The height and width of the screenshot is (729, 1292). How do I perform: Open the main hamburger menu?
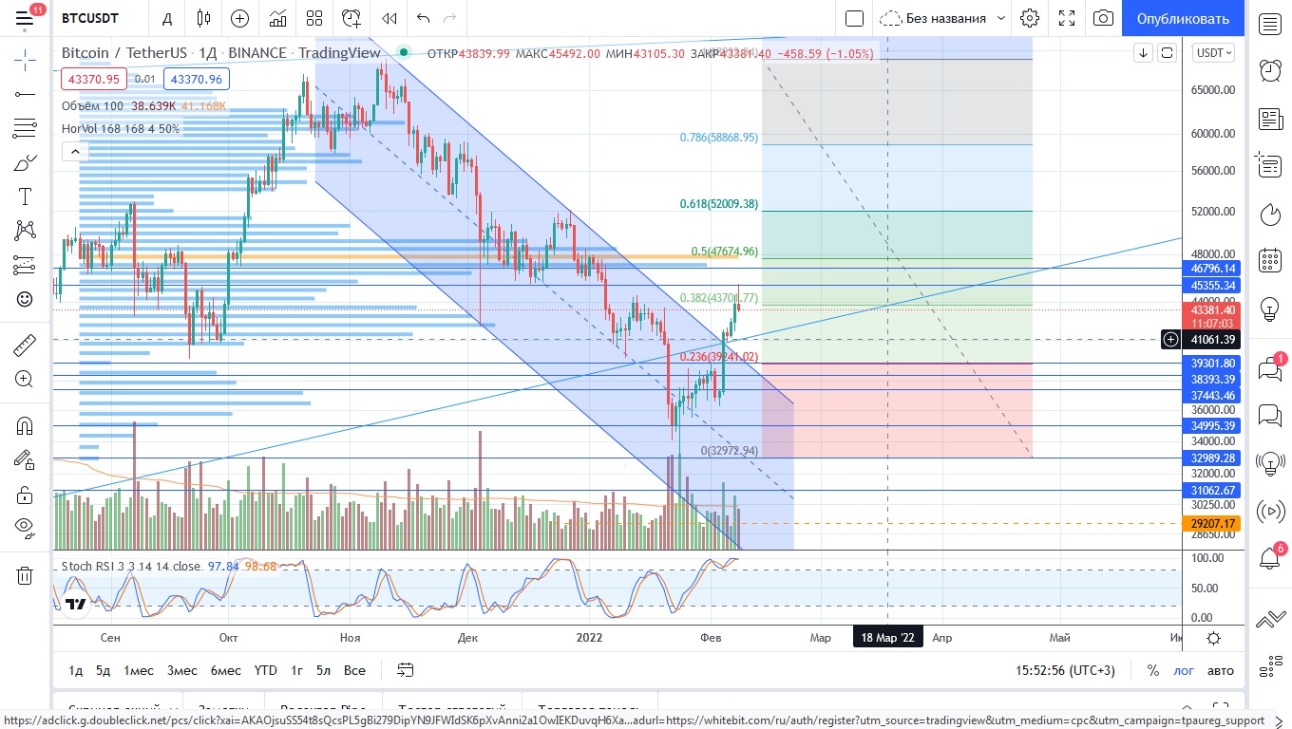pyautogui.click(x=25, y=18)
